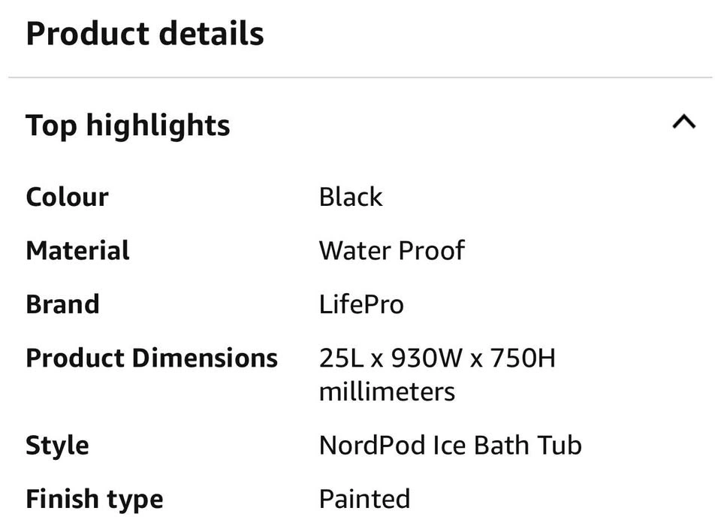Viewport: 721px width, 532px height.
Task: Click the Ice Bath Tub text
Action: [x=508, y=445]
